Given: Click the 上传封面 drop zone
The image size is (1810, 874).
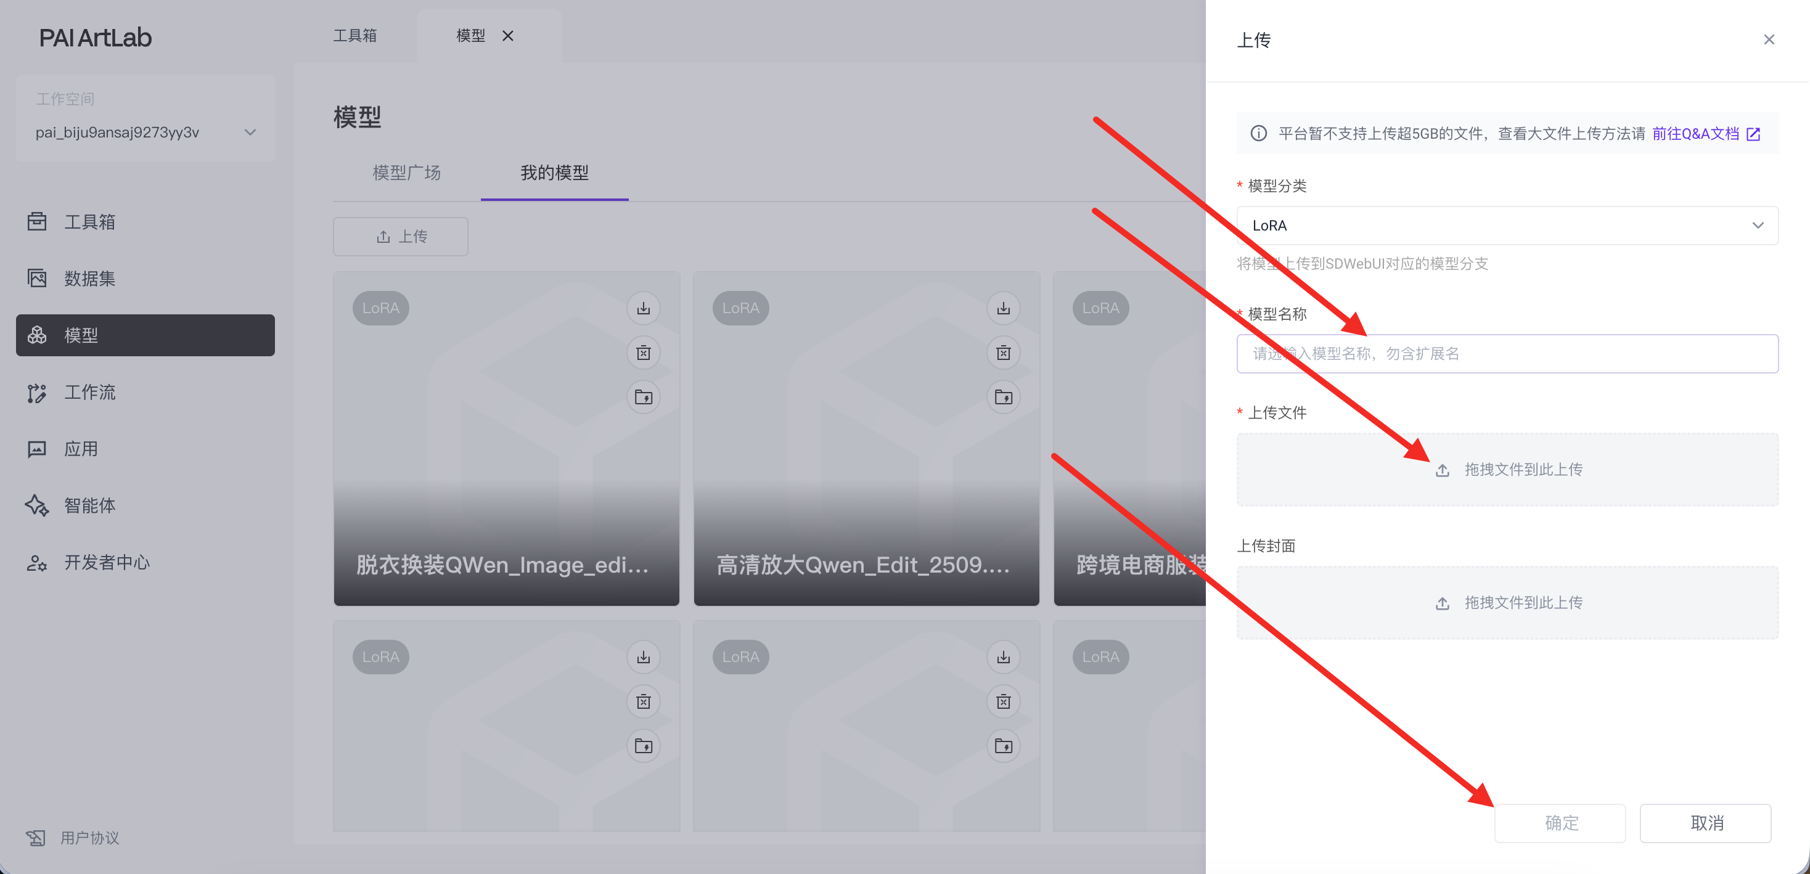Looking at the screenshot, I should pyautogui.click(x=1507, y=603).
